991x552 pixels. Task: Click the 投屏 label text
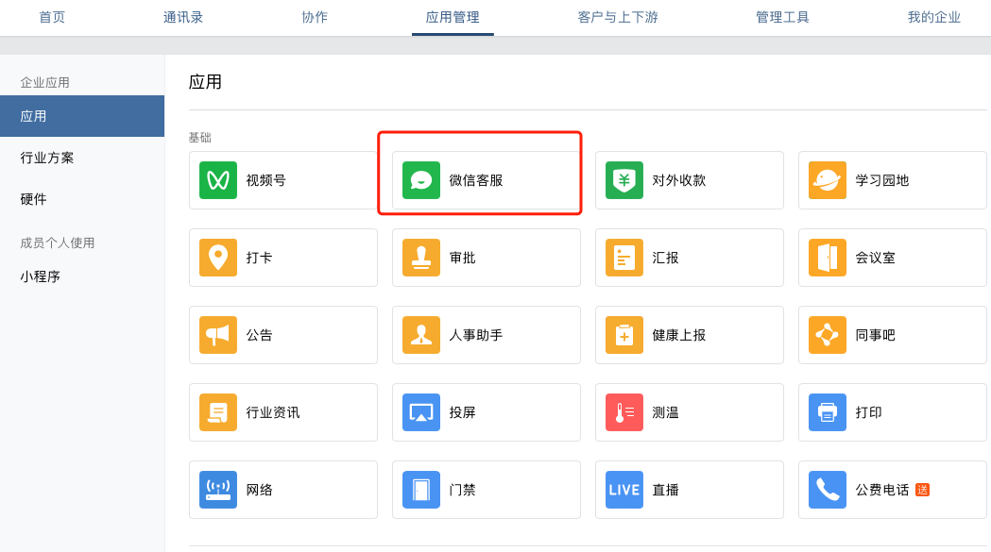point(462,412)
